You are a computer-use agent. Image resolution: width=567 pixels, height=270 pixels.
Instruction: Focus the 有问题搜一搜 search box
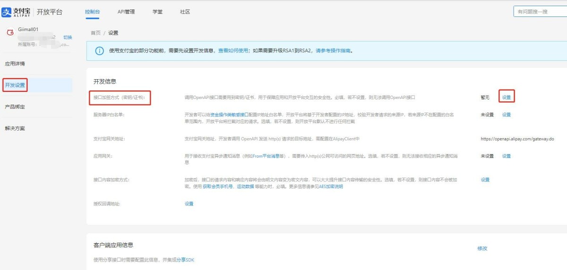[x=539, y=12]
